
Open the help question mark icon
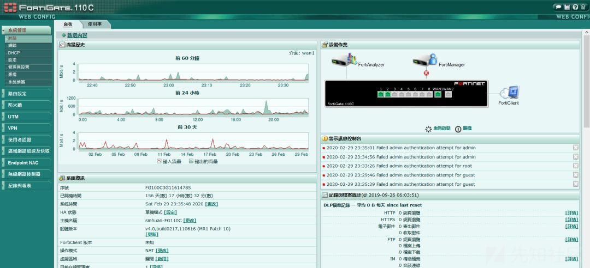(x=575, y=7)
